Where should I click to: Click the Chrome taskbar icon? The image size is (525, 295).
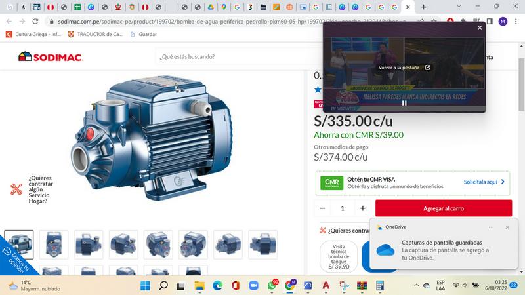coord(289,286)
